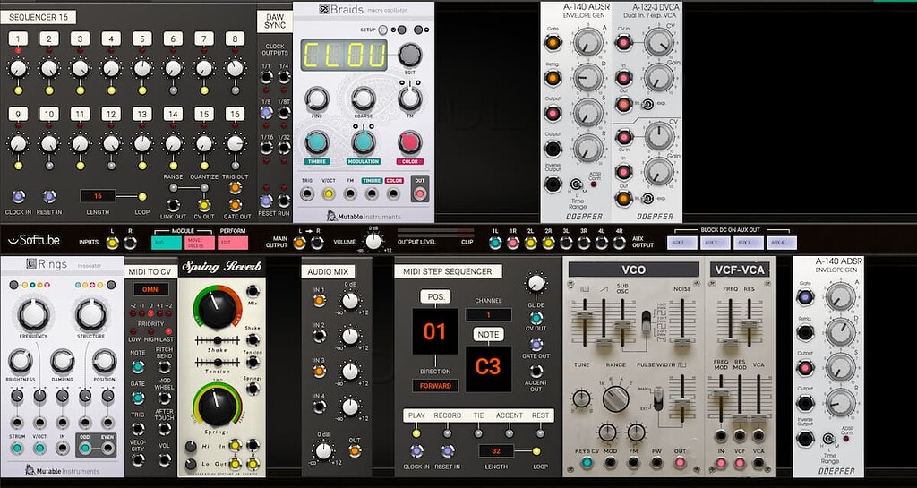
Task: Click the AUX 4 button
Action: click(x=781, y=242)
